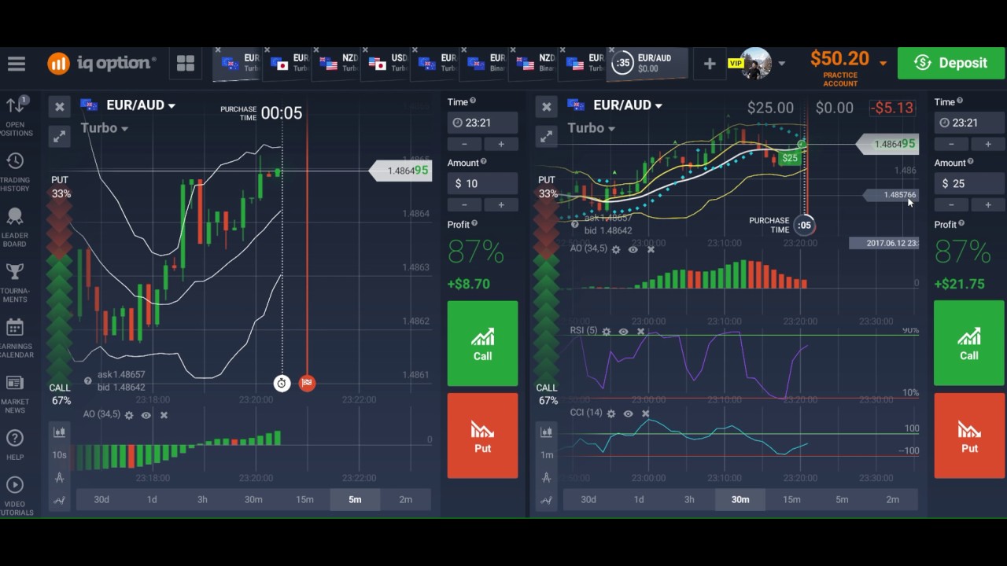Open the Open Positions panel
Image resolution: width=1007 pixels, height=566 pixels.
point(16,116)
